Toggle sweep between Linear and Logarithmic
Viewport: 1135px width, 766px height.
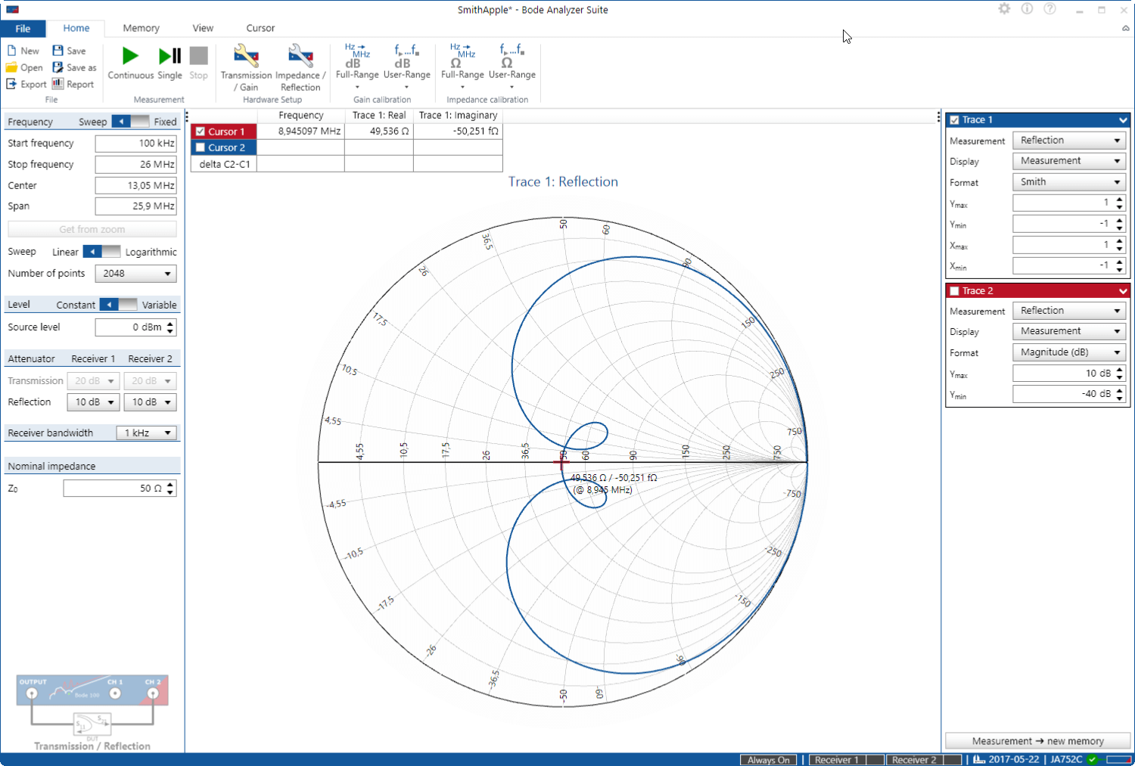101,252
